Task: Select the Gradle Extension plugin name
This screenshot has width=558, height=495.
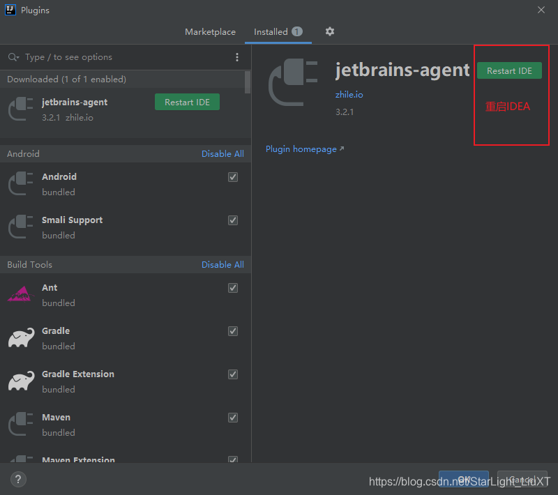Action: [78, 374]
